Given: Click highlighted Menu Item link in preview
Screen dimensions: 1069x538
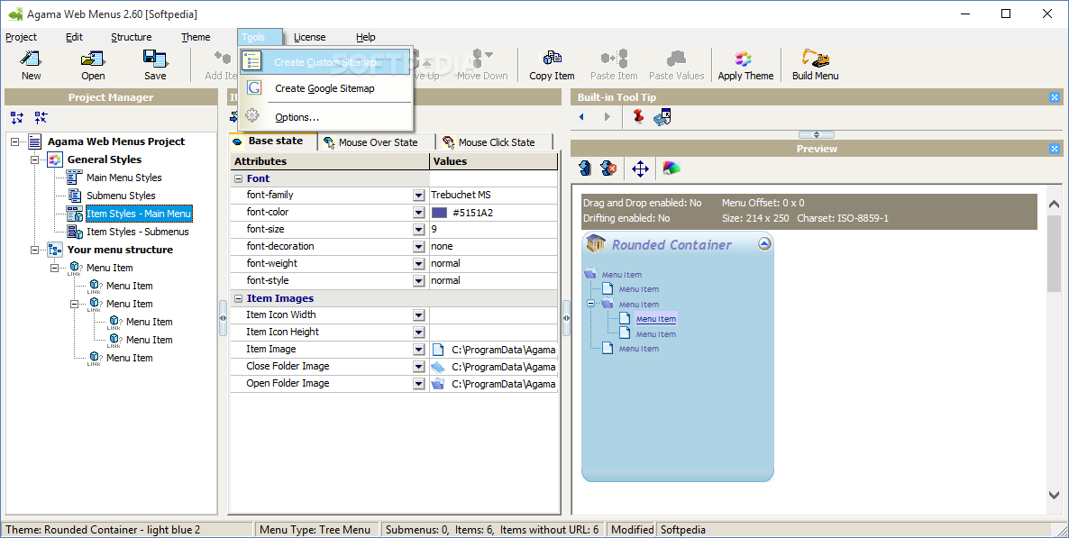Looking at the screenshot, I should (656, 319).
